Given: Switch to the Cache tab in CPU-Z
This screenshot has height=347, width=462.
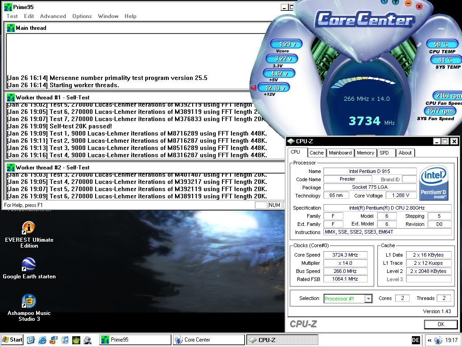Looking at the screenshot, I should coord(316,153).
